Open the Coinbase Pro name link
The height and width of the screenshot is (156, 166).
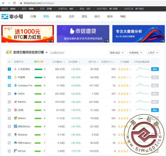[x=25, y=85]
